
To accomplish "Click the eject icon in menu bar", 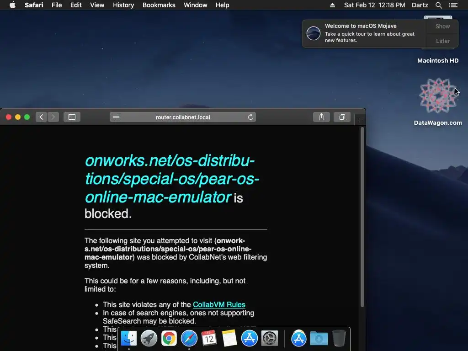I will [332, 5].
